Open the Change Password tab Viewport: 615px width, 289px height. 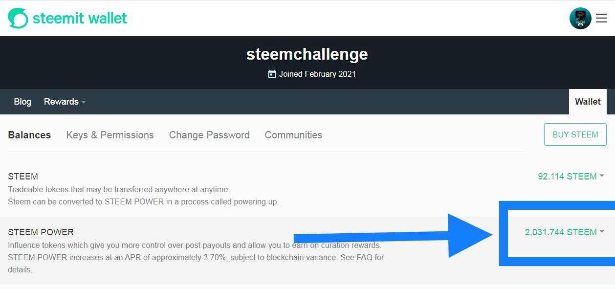[209, 135]
